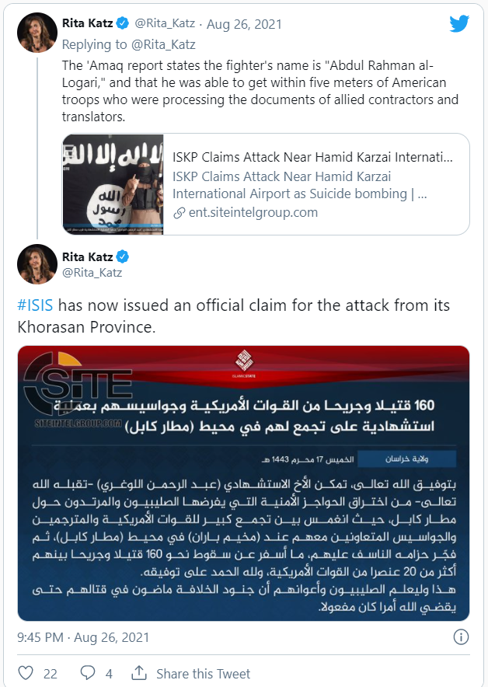
Task: Open the #ISIS hashtag
Action: click(36, 305)
